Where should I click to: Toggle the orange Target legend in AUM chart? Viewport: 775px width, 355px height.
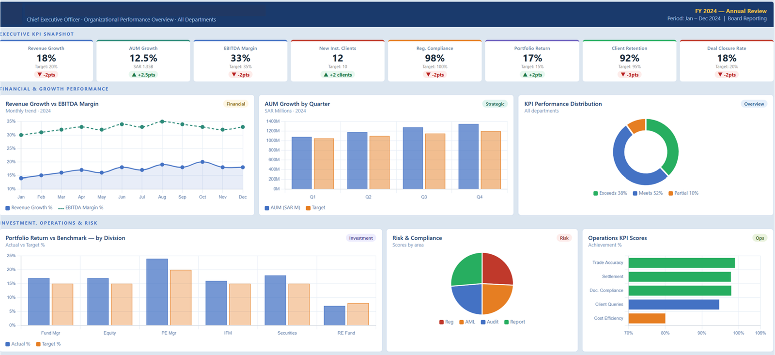coord(315,208)
